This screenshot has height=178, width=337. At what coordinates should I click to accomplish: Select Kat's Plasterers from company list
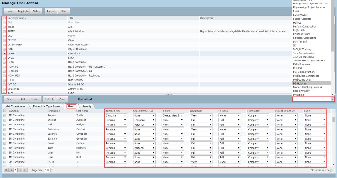point(312,64)
